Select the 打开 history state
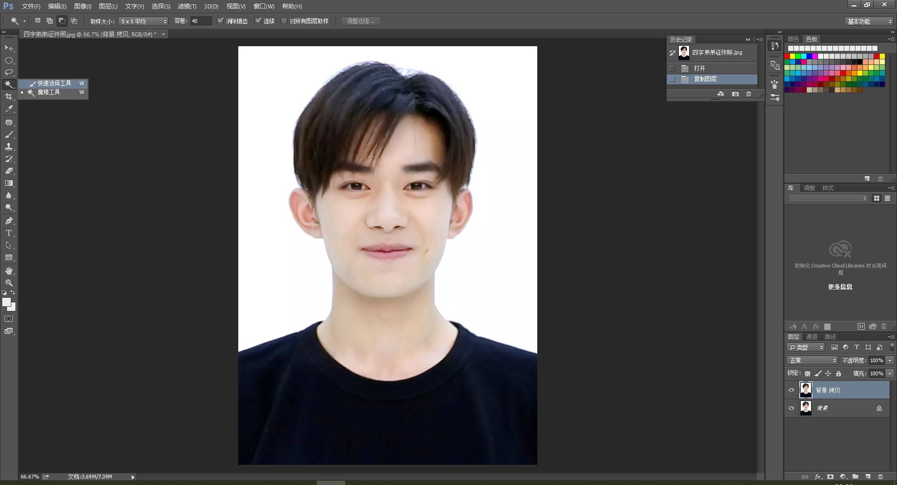 [712, 68]
